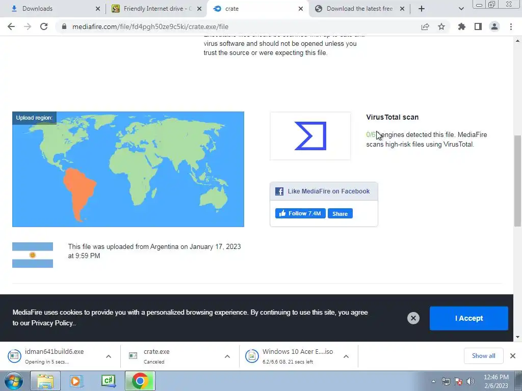Click the uploaded from Argentina text
Viewport: 522px width, 391px height.
coord(154,251)
